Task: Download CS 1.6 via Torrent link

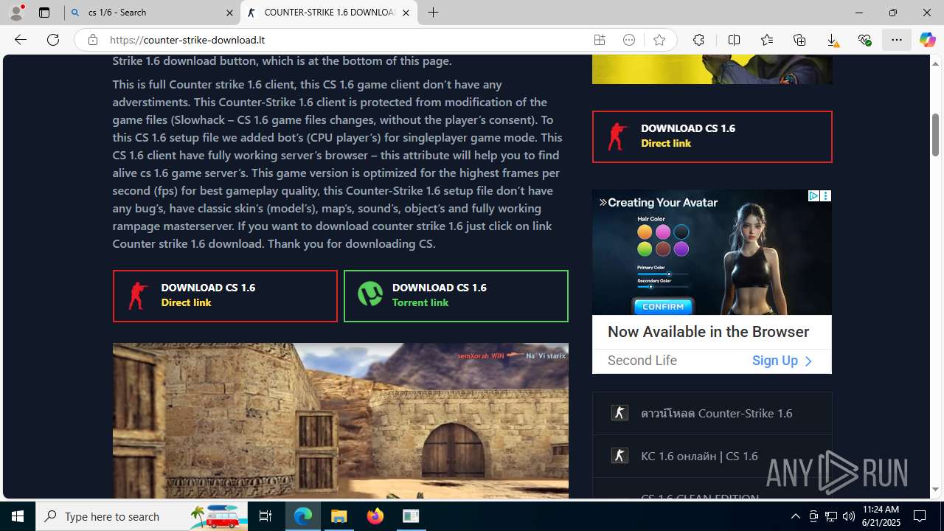Action: 456,296
